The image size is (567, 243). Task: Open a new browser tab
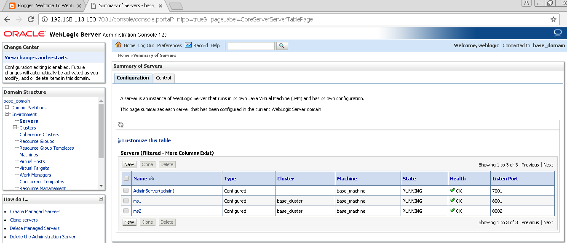[176, 6]
